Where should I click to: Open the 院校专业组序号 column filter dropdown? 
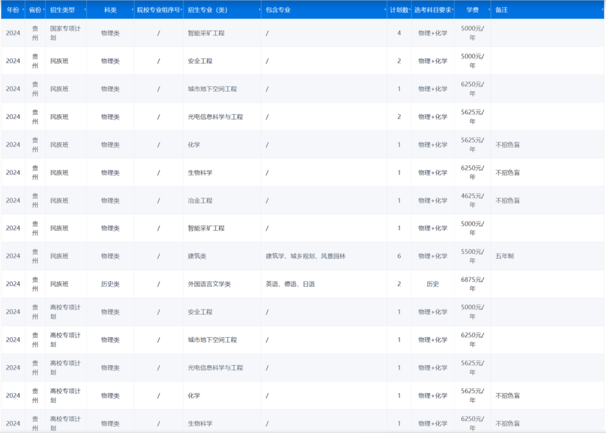181,10
